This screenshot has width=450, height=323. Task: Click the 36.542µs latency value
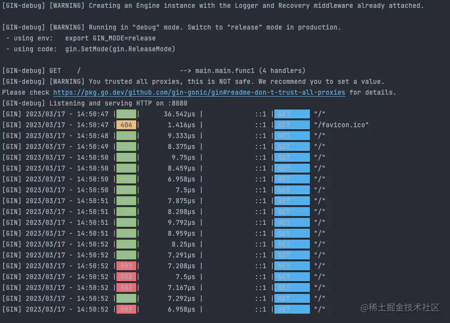[180, 114]
